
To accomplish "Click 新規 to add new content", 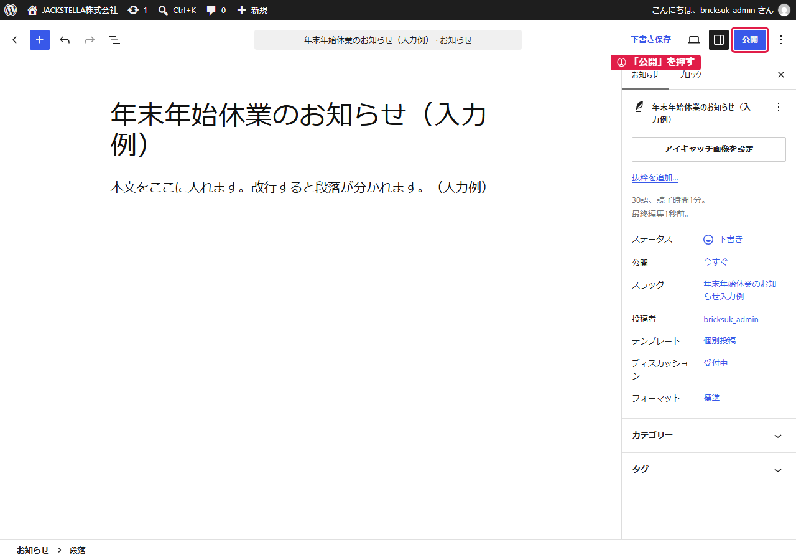I will pyautogui.click(x=252, y=10).
